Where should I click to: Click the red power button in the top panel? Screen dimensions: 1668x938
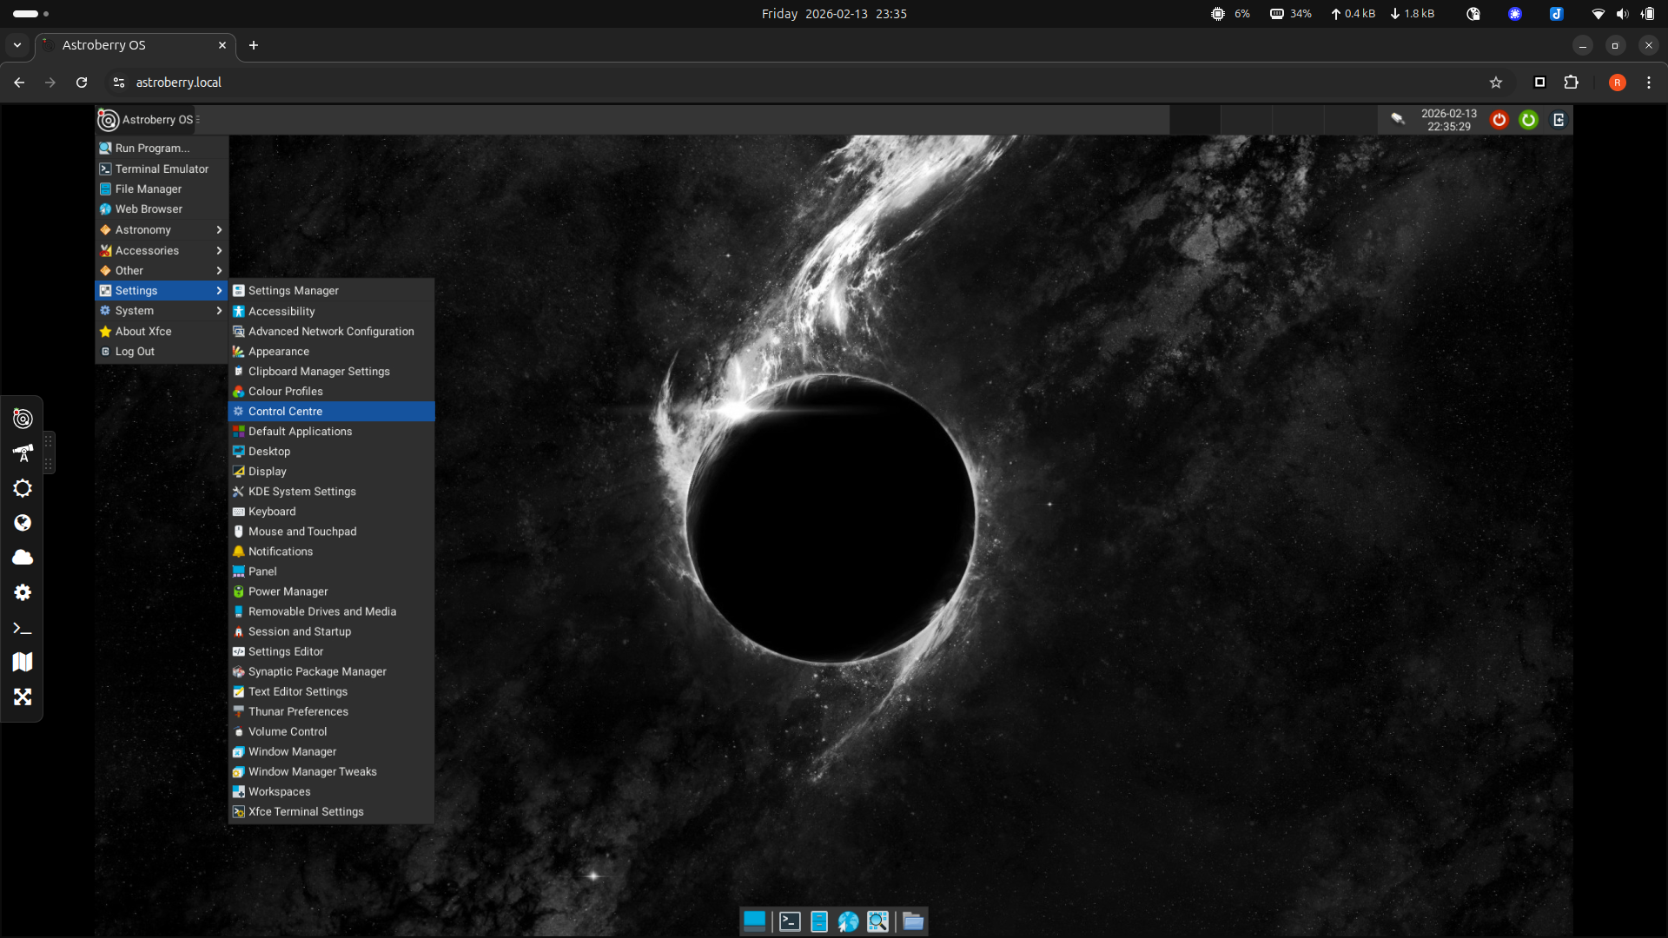coord(1499,120)
